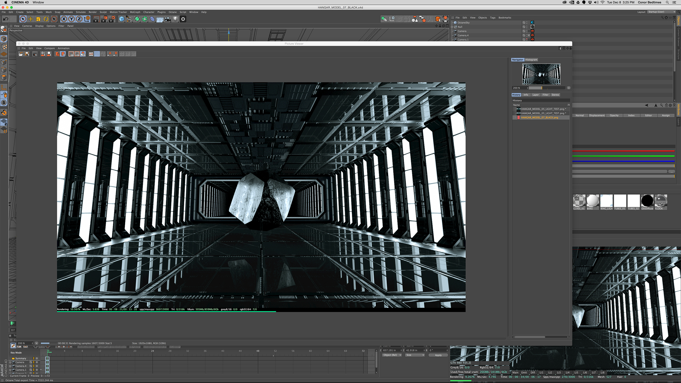Image resolution: width=681 pixels, height=383 pixels.
Task: Open Cameras menu in viewport
Action: [27, 26]
